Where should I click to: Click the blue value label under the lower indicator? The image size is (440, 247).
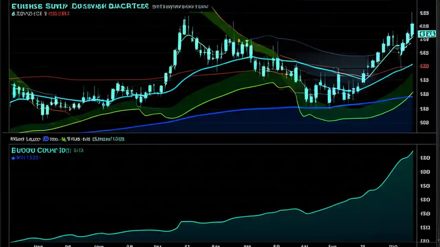tap(26, 158)
